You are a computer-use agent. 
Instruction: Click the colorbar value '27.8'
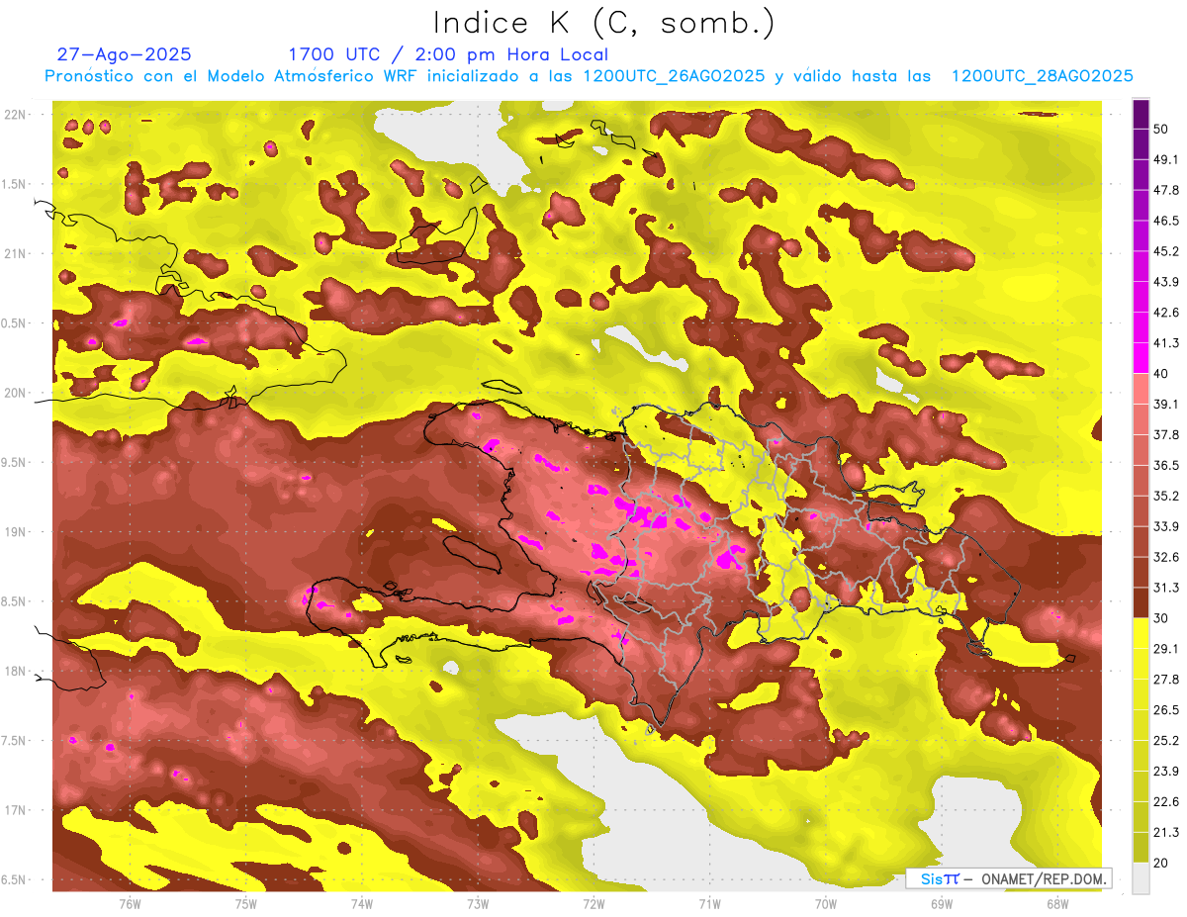click(1166, 680)
